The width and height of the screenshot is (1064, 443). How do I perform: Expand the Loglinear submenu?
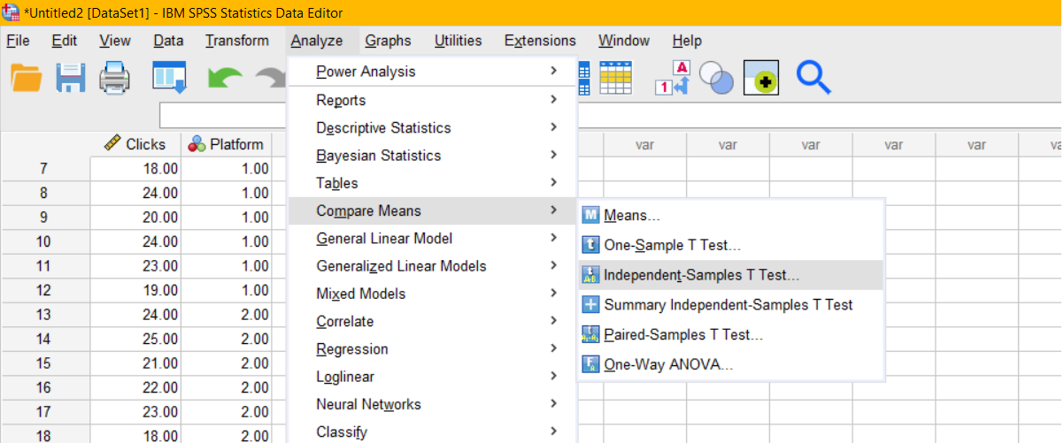[x=433, y=377]
